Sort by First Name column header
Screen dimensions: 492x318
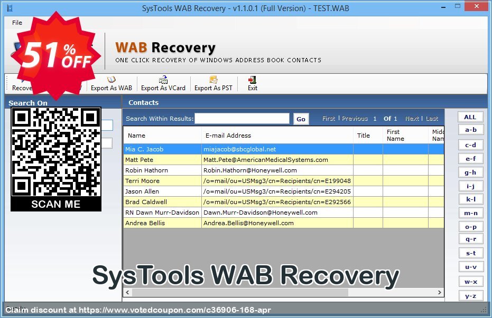pyautogui.click(x=406, y=135)
